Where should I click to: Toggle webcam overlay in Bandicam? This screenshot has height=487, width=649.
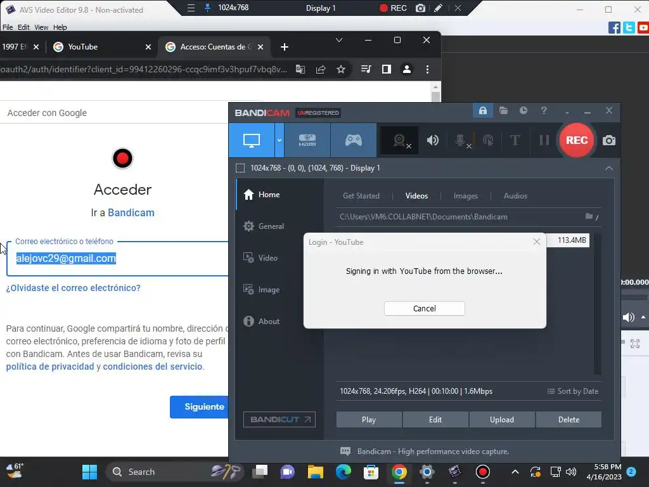(x=399, y=140)
